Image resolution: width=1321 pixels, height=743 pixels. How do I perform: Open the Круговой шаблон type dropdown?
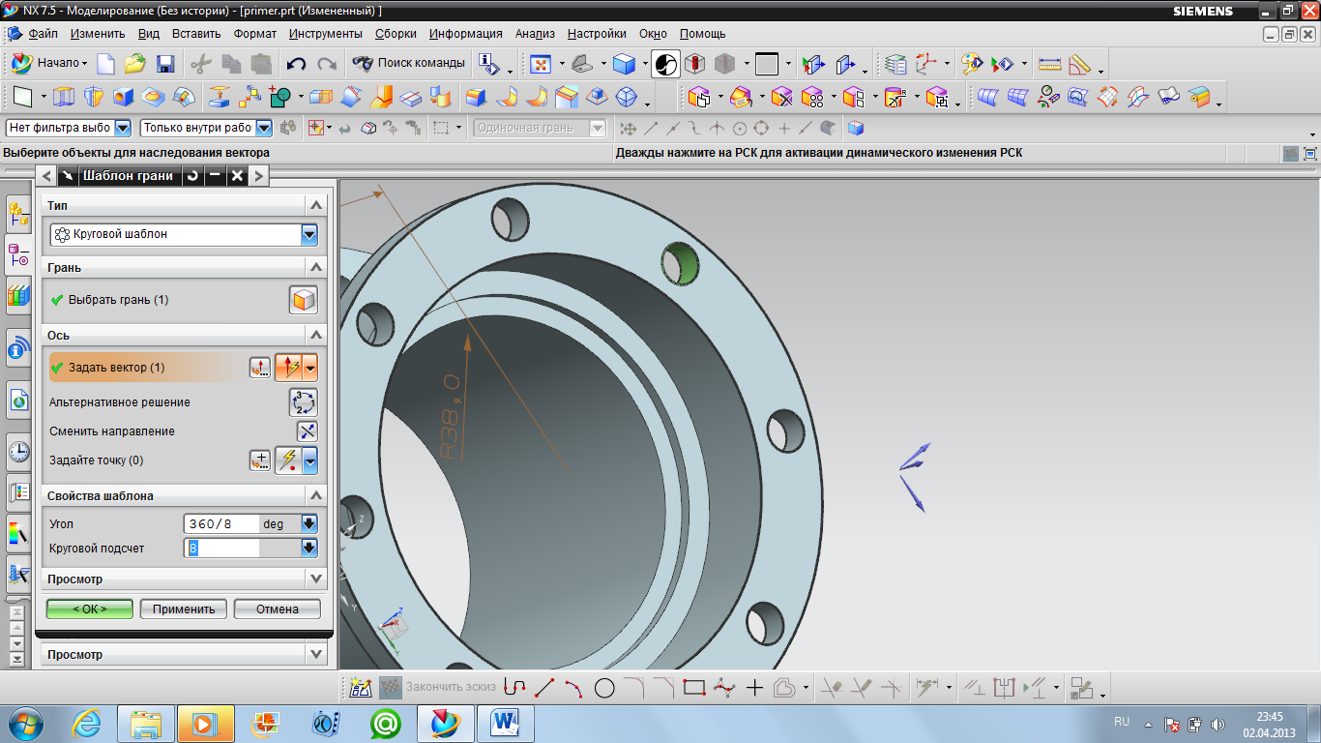(309, 234)
